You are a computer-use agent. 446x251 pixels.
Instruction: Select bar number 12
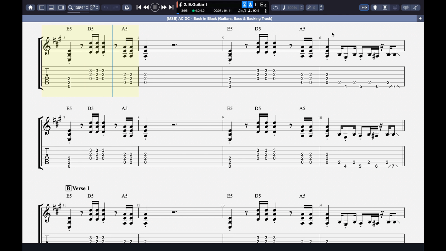[x=138, y=205]
